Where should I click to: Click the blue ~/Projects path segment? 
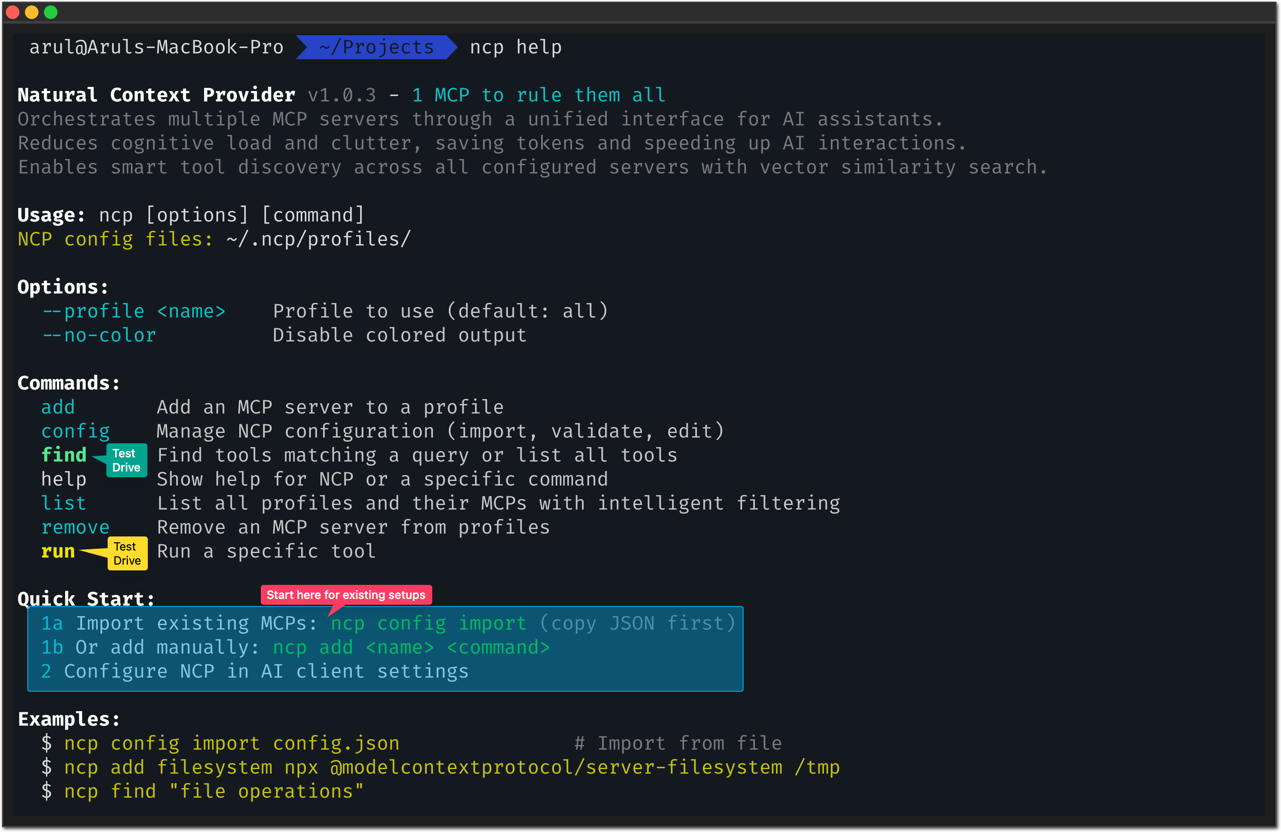[x=376, y=47]
